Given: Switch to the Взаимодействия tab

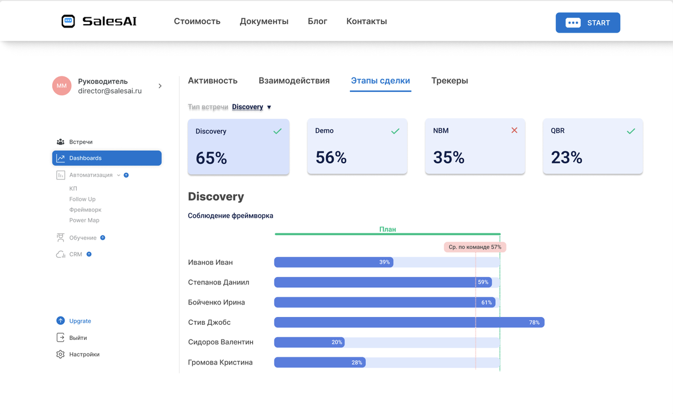Looking at the screenshot, I should tap(294, 81).
